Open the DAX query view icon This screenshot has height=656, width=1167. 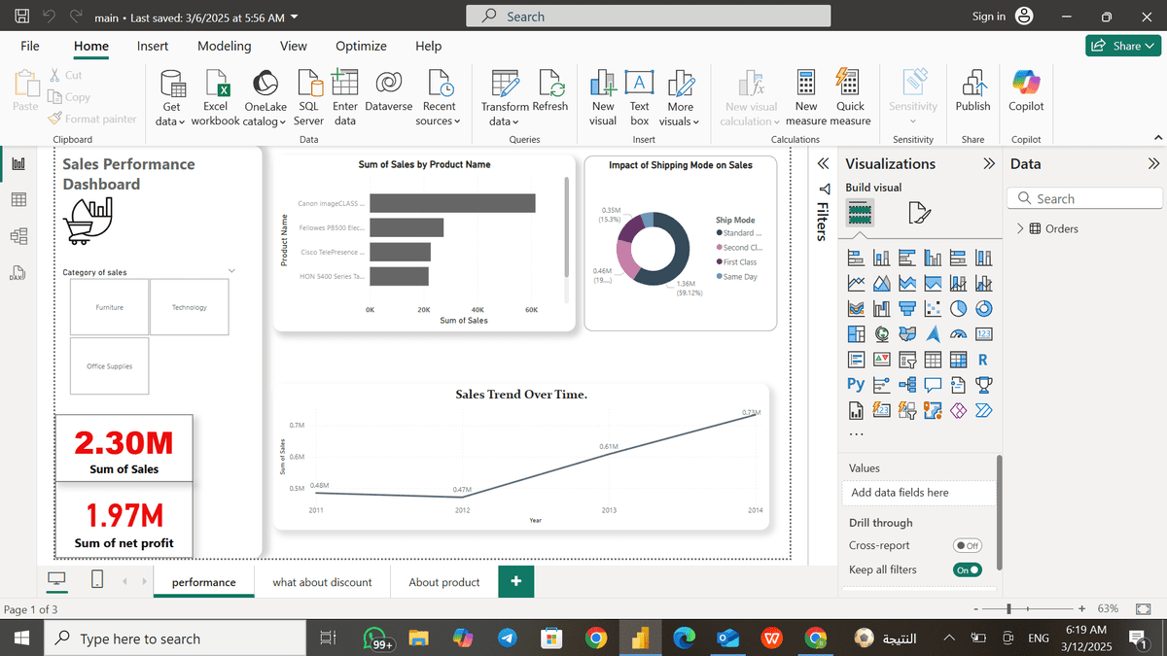(18, 272)
